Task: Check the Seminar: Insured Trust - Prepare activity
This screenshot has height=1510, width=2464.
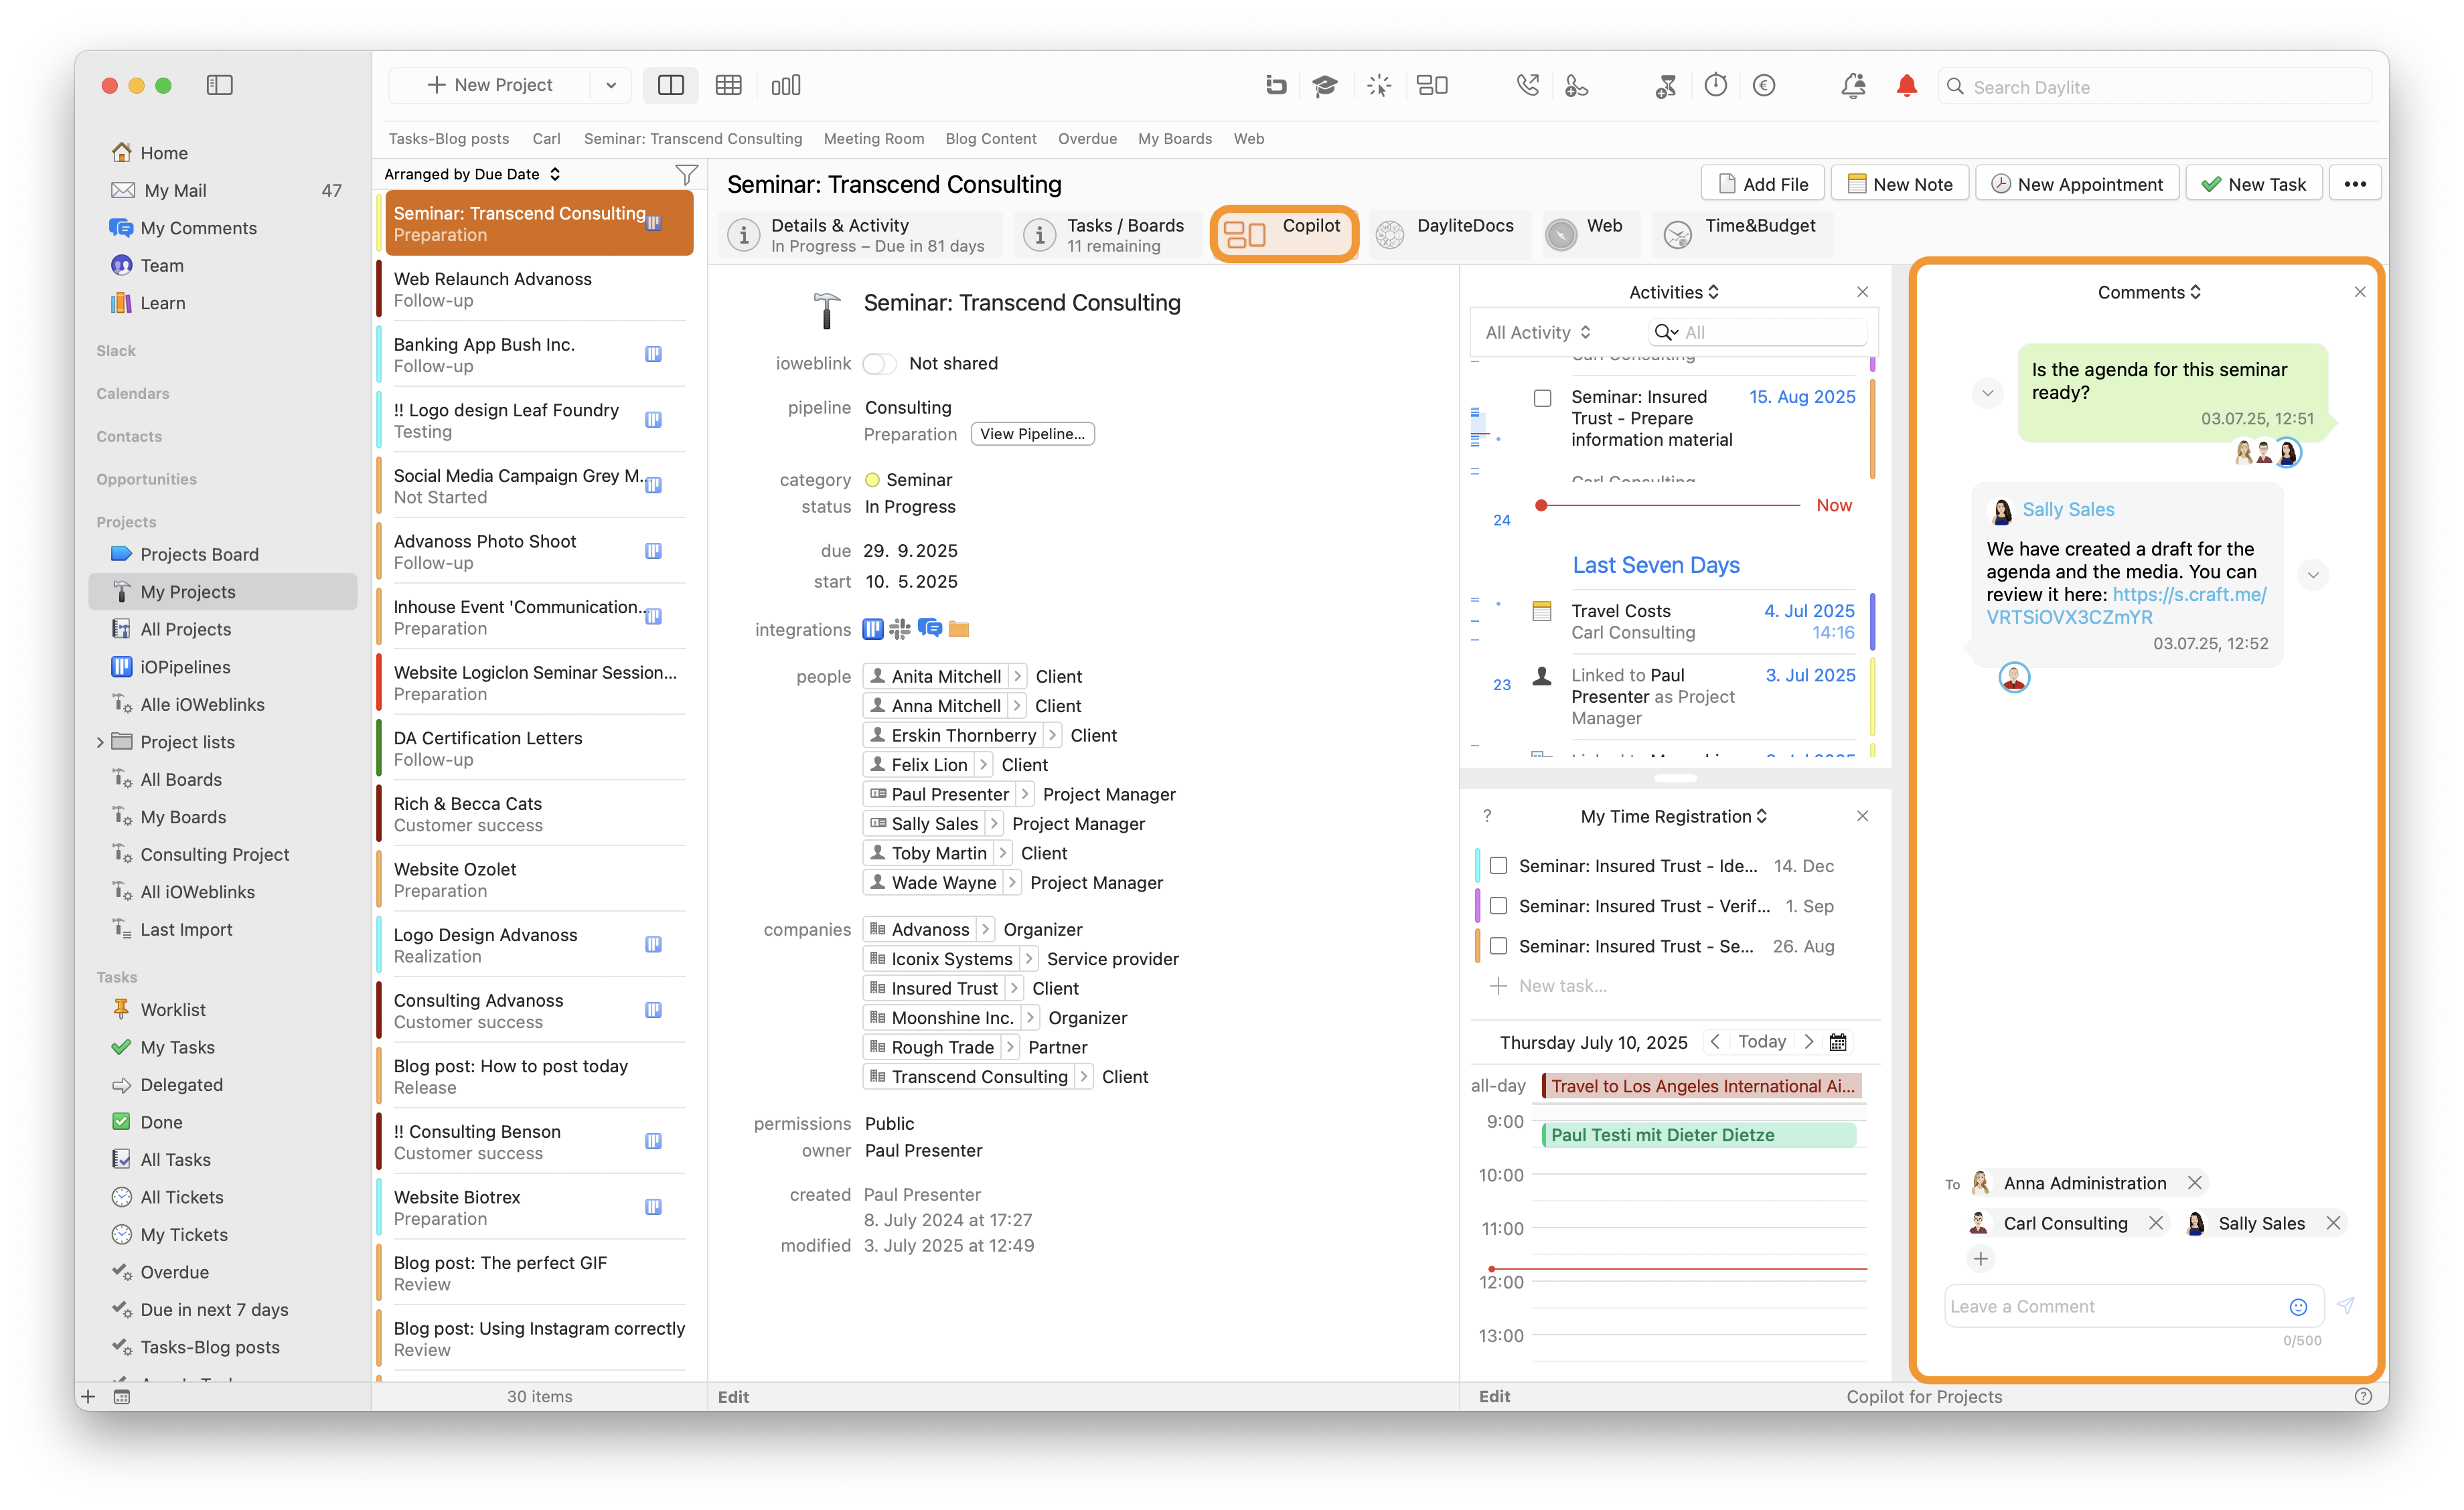Action: (x=1542, y=398)
